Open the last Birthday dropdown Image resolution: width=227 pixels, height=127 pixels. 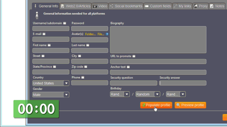pyautogui.click(x=176, y=94)
